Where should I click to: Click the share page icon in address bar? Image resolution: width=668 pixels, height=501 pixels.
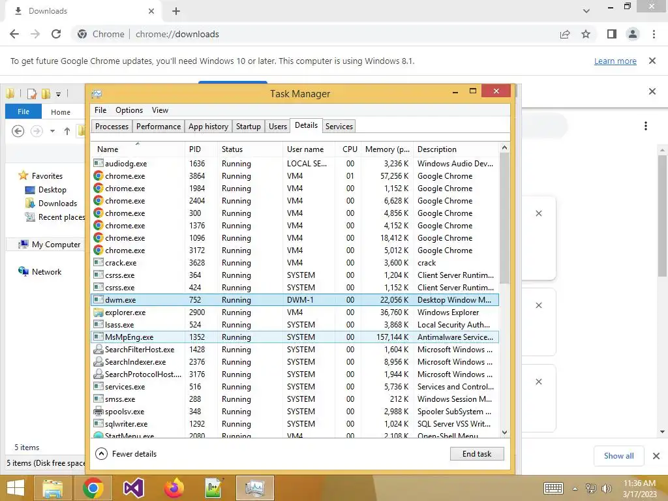click(565, 34)
